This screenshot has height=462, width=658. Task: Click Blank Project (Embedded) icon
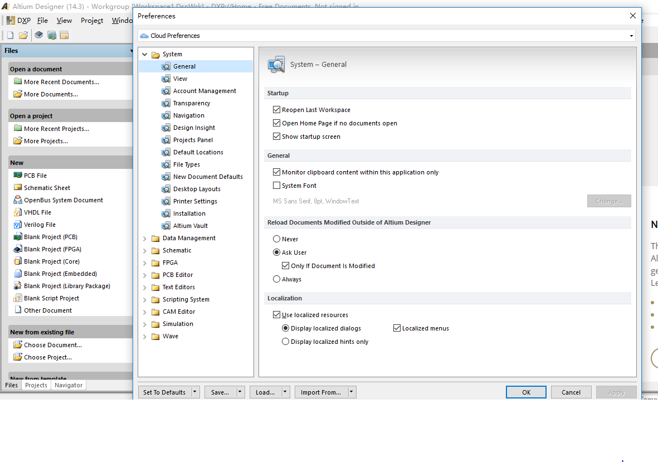coord(18,274)
